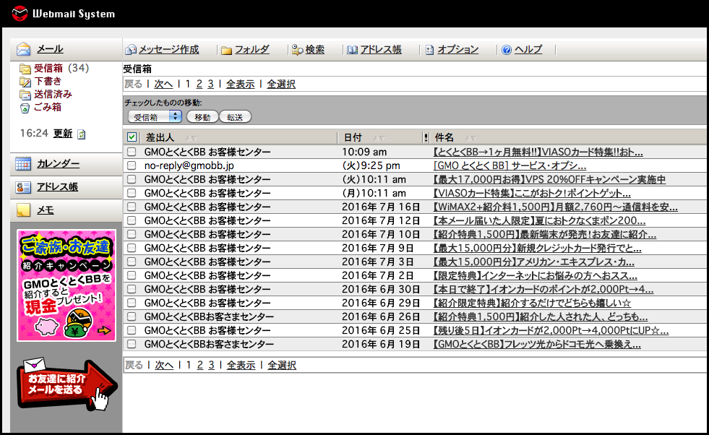Click the top 全表示 link
The height and width of the screenshot is (435, 709).
point(240,84)
